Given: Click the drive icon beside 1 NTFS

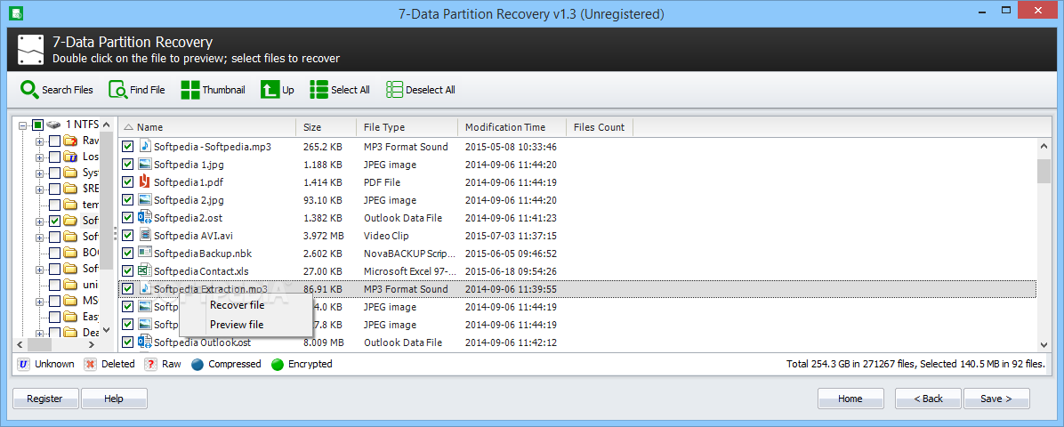Looking at the screenshot, I should tap(54, 125).
